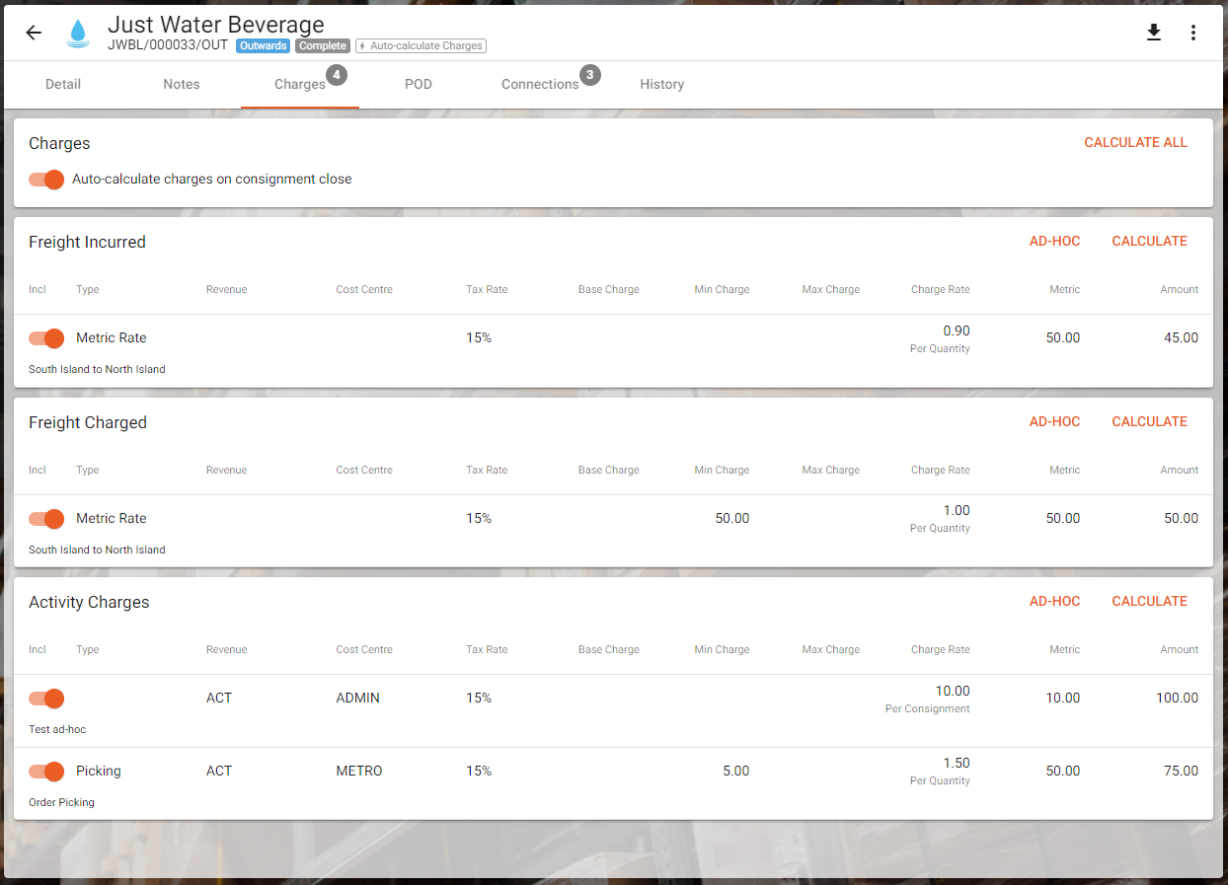Click the Just Water Beverage title
The image size is (1228, 885).
pos(216,24)
